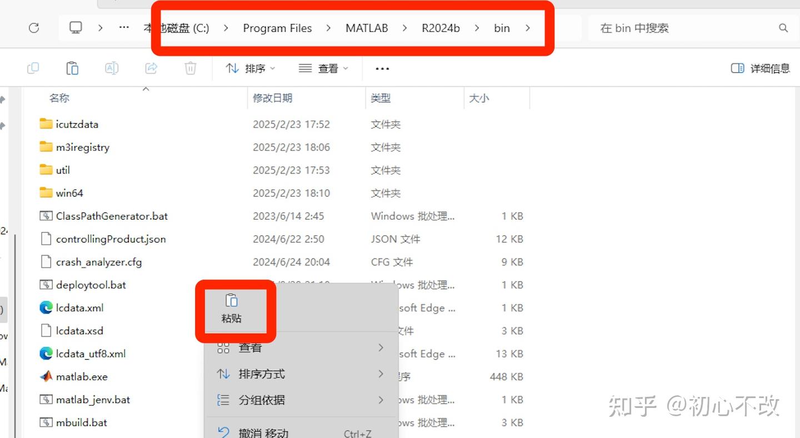This screenshot has height=438, width=800.
Task: Toggle the 详细信息 details pane
Action: pyautogui.click(x=759, y=68)
